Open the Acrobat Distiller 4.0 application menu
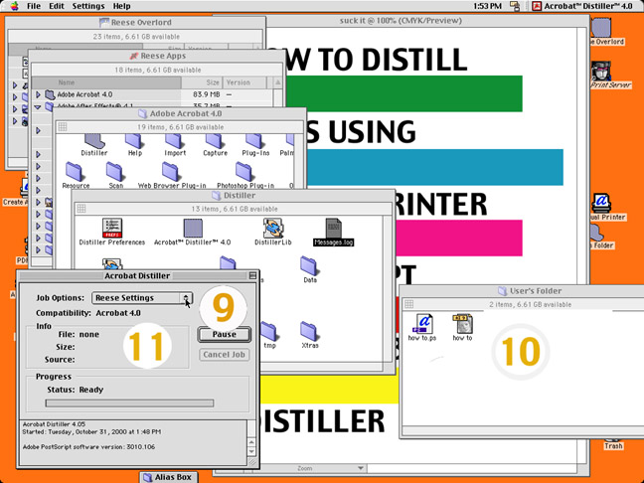This screenshot has width=644, height=483. (582, 6)
